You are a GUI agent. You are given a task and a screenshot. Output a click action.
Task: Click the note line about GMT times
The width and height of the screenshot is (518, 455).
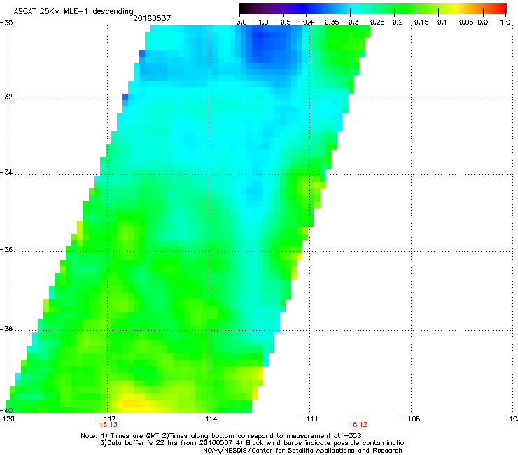(221, 436)
